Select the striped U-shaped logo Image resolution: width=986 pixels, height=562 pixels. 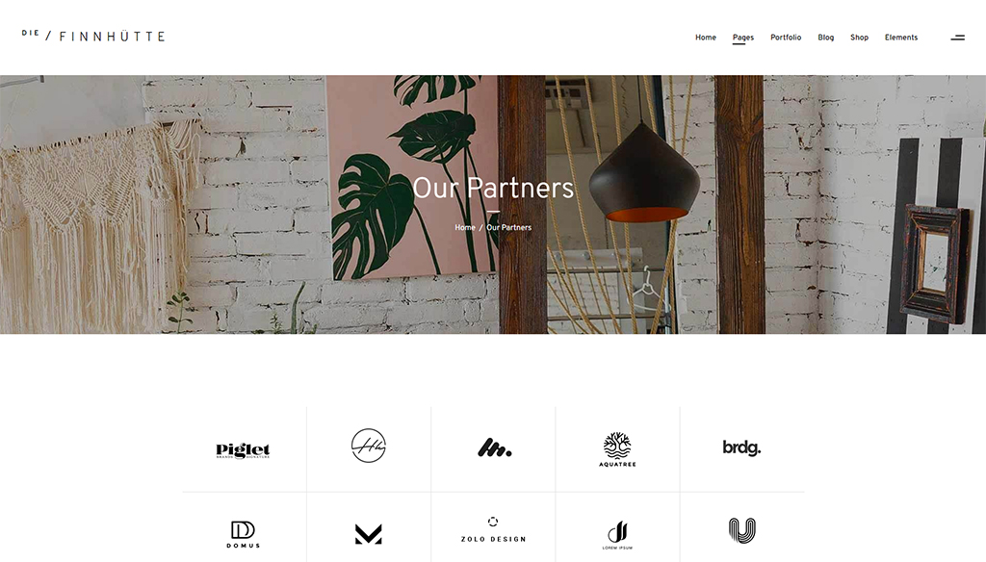(x=742, y=530)
